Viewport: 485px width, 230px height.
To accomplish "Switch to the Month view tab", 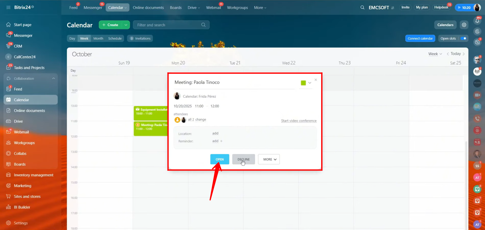I will pyautogui.click(x=98, y=38).
